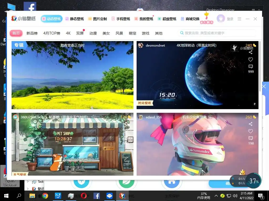Click the 260 coin price label
The width and height of the screenshot is (269, 201).
251,117
